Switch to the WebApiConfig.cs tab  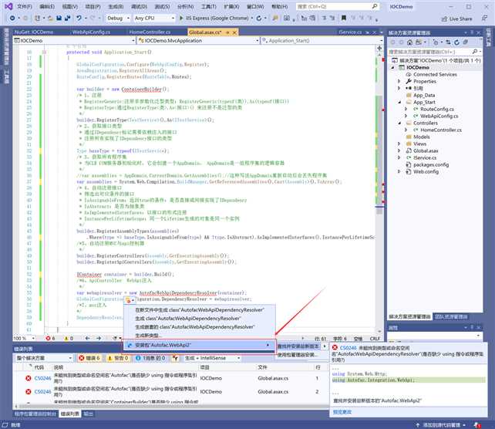91,32
